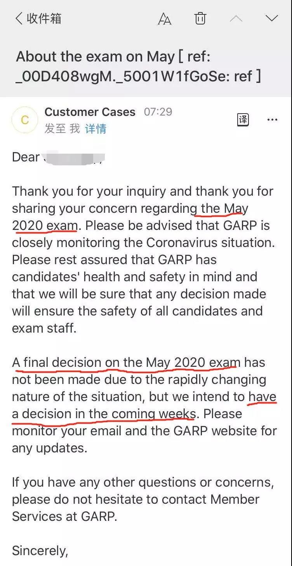Tap the 07:29 timestamp
The height and width of the screenshot is (566, 292).
pos(158,112)
